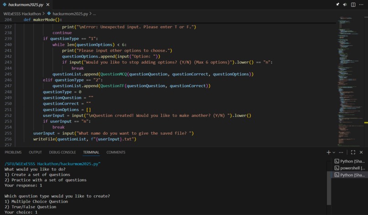Click the "Option: " string on line 242
Viewport: 368px width, 215px height.
144,56
